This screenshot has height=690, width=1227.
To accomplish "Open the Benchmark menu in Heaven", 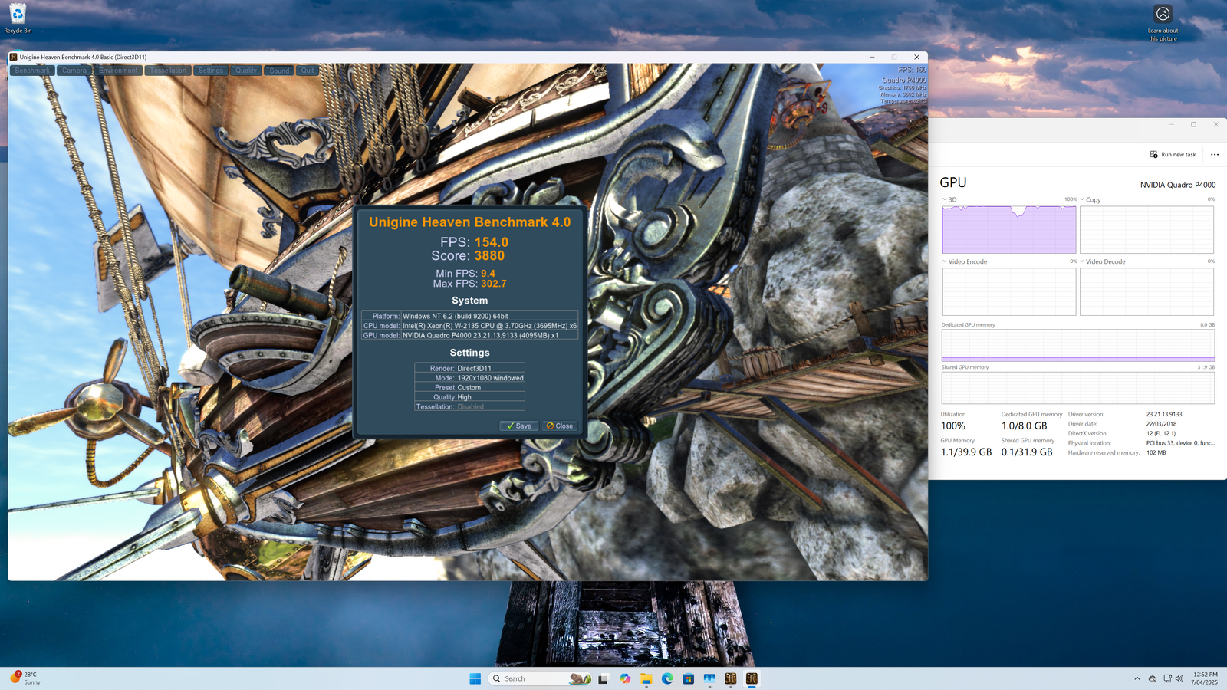I will click(x=32, y=71).
